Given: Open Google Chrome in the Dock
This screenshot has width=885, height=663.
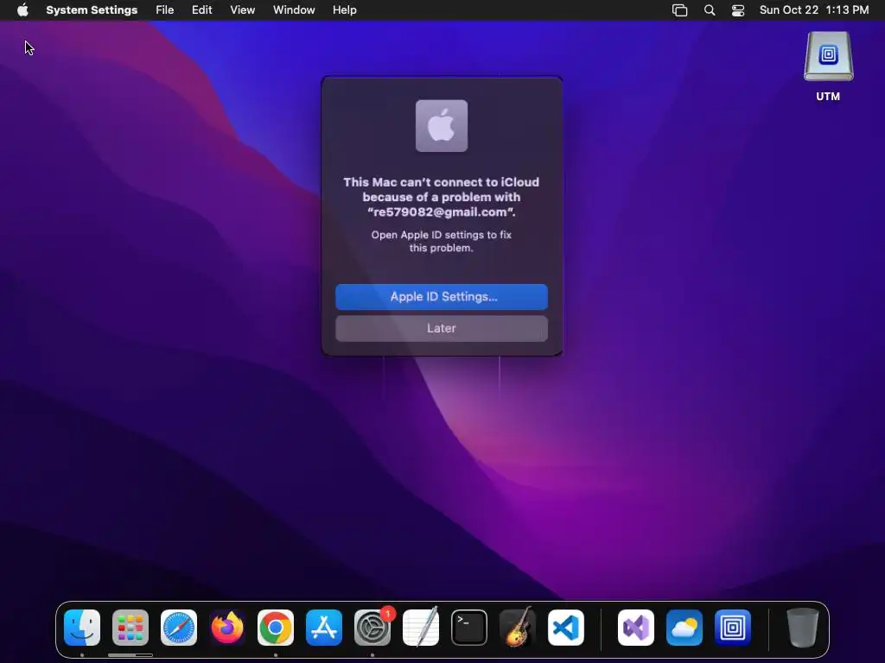Looking at the screenshot, I should tap(276, 628).
